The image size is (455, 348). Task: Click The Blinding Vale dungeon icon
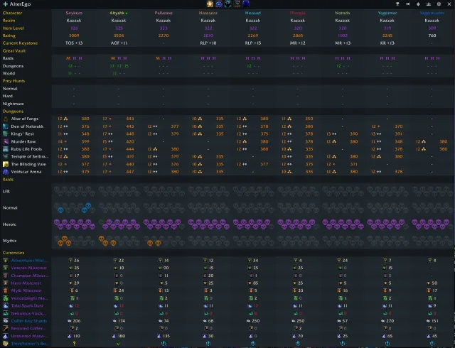[6, 164]
